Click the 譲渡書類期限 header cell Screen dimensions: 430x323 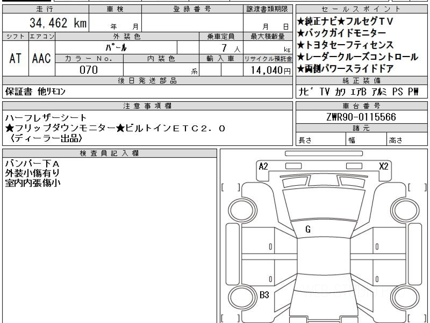pos(268,10)
